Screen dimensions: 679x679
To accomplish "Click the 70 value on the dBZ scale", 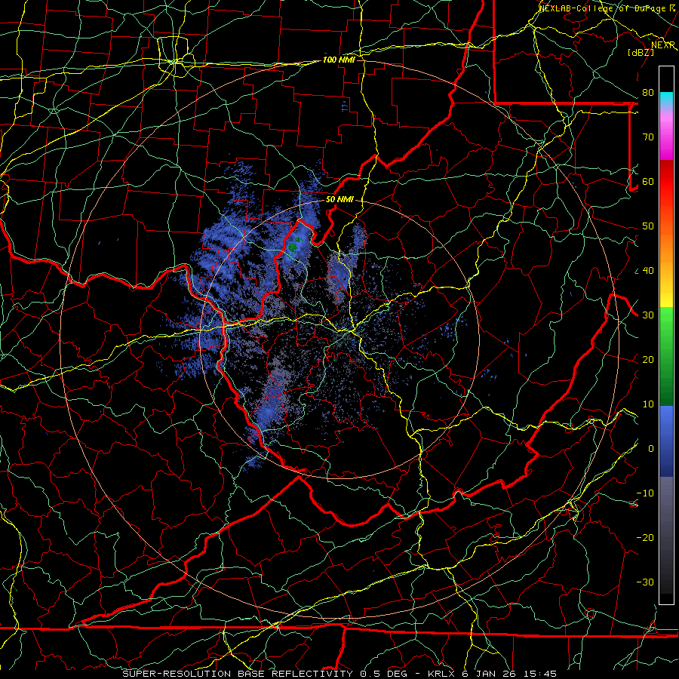I will tap(648, 137).
